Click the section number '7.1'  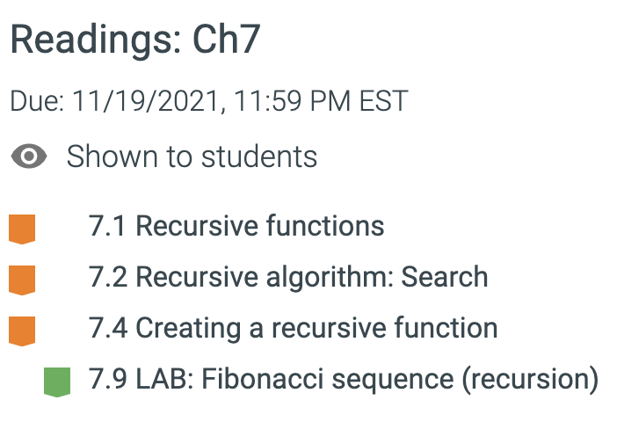[107, 226]
